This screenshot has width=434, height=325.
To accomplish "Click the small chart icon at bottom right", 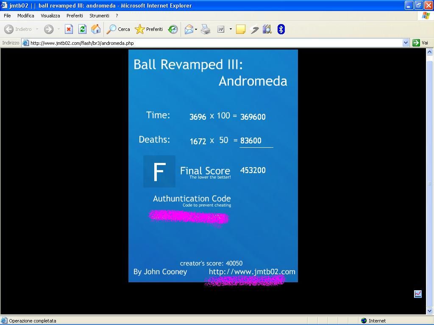I will (418, 294).
